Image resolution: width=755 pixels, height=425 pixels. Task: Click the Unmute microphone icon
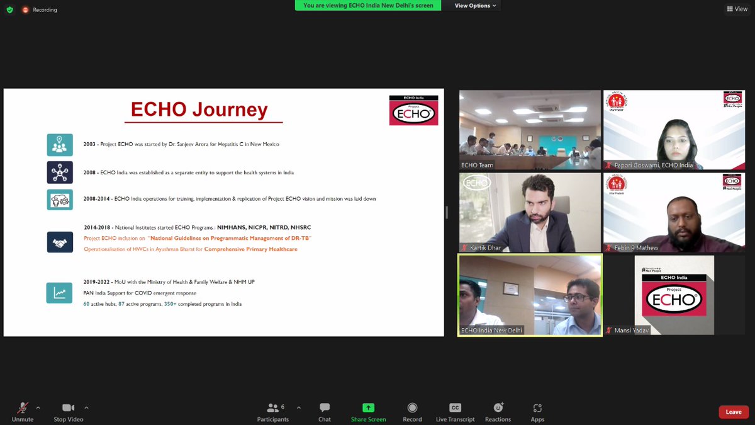23,407
